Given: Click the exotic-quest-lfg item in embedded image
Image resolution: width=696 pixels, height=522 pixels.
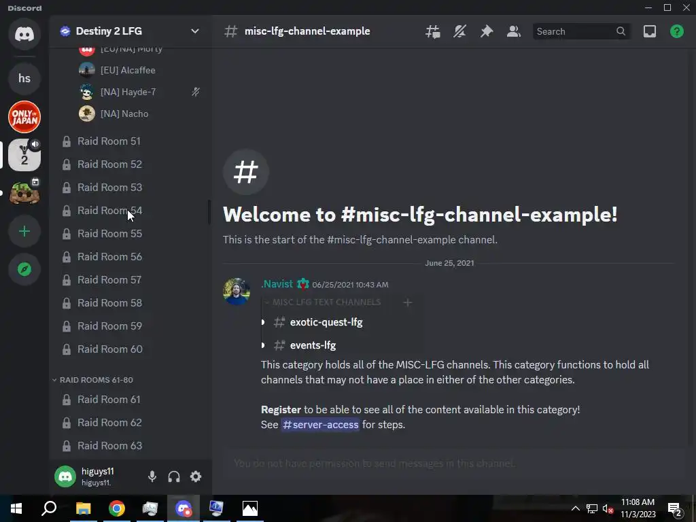Looking at the screenshot, I should 326,322.
